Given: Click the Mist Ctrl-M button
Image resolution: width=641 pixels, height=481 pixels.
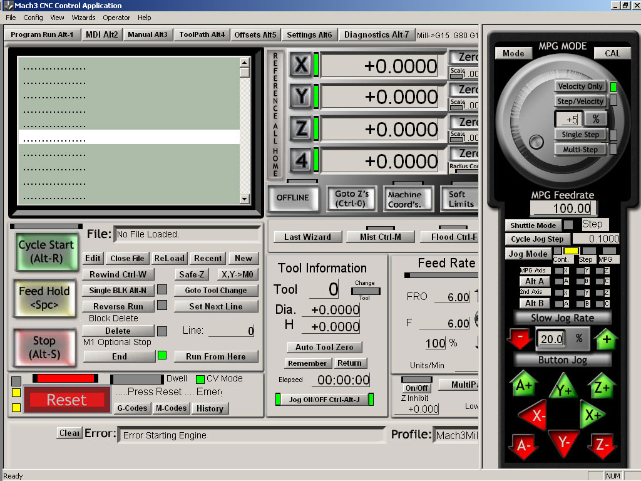Looking at the screenshot, I should 380,237.
